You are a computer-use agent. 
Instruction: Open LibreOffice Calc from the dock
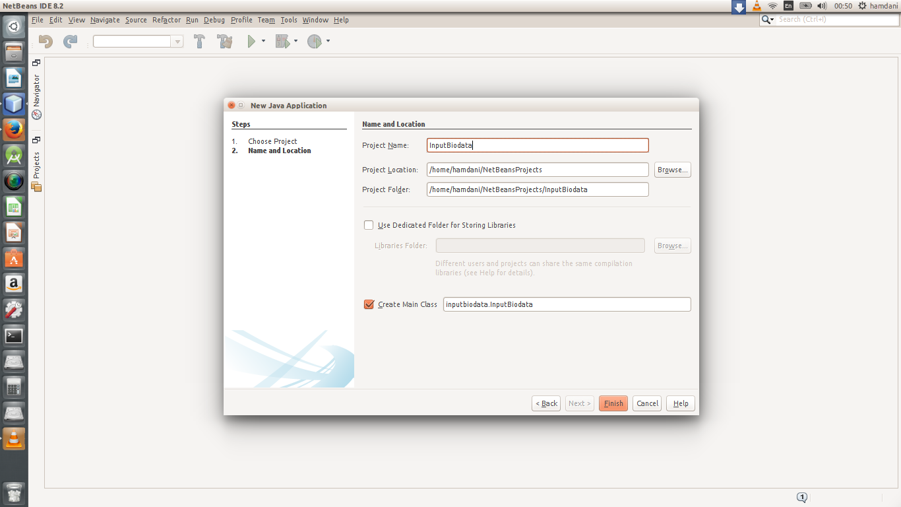(x=14, y=207)
